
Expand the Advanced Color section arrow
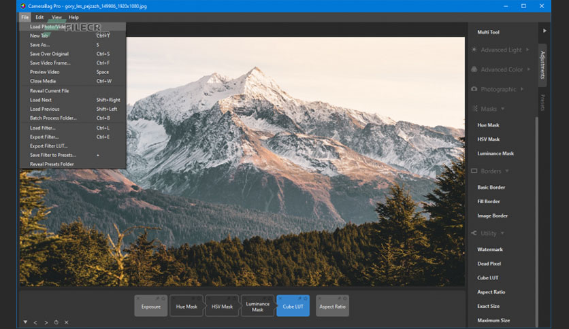pos(529,69)
